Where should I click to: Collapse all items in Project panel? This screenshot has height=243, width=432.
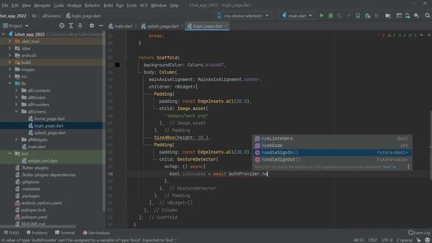80,26
